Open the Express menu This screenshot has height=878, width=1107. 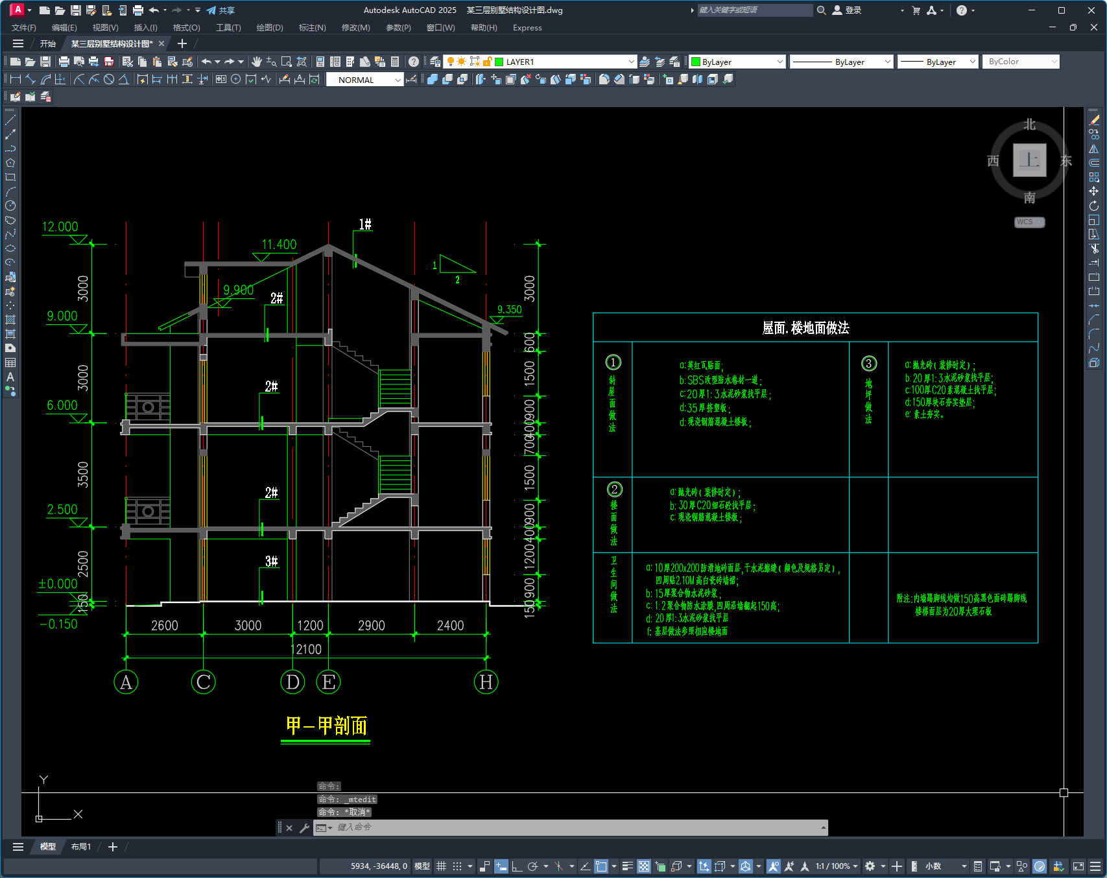point(527,28)
